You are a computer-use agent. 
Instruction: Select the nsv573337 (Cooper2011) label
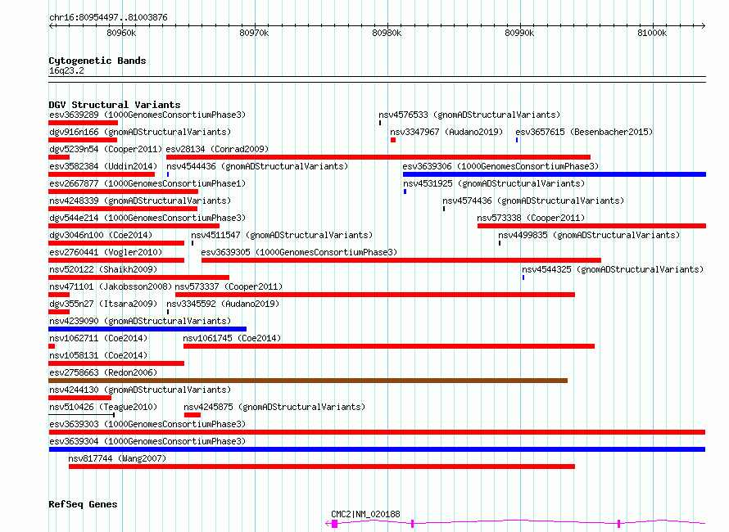[229, 286]
